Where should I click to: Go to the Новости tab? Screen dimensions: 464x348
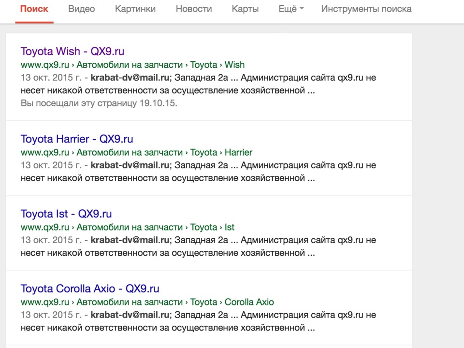coord(194,9)
